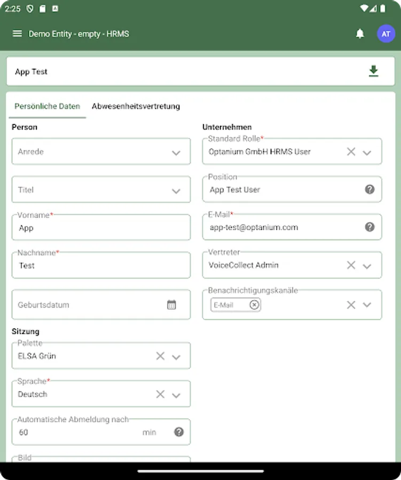This screenshot has height=480, width=401.
Task: Clear the Standard Rolle selection
Action: point(351,151)
